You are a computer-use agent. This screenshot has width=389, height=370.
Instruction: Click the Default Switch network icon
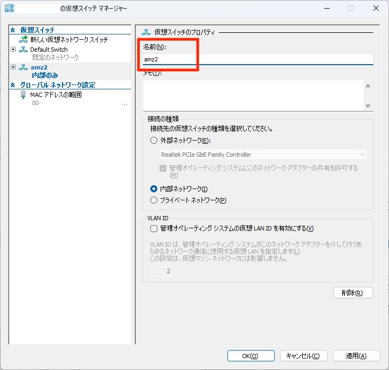[x=23, y=50]
